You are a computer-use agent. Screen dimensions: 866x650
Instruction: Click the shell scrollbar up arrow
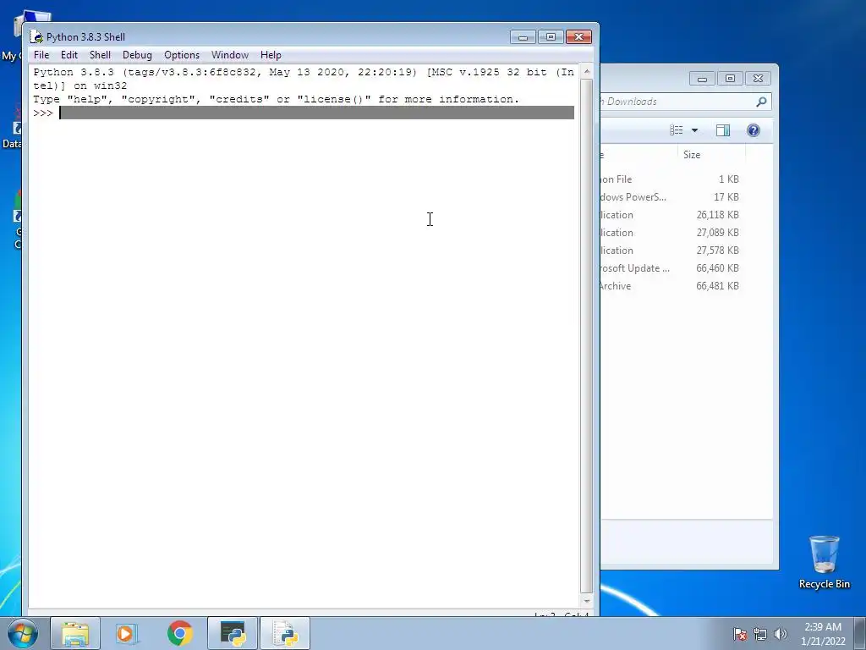(x=587, y=71)
